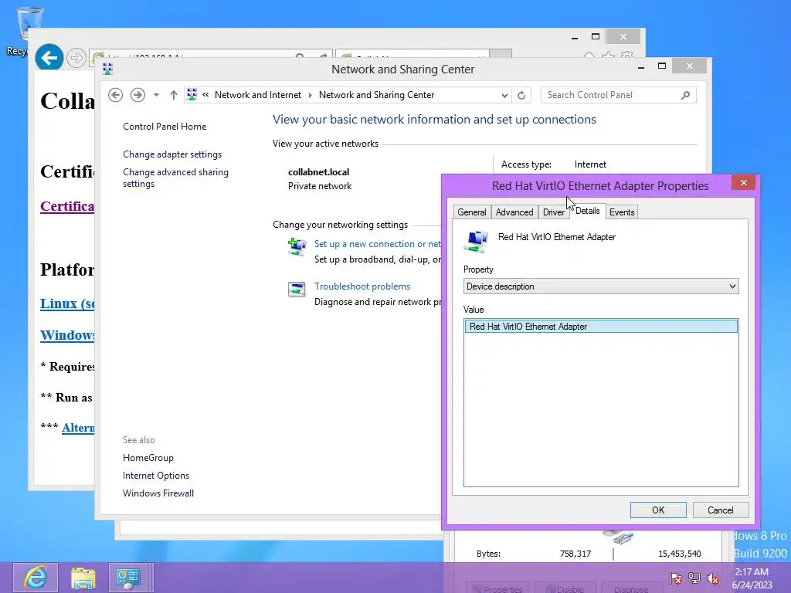Open recent locations dropdown arrow in Control Panel
The width and height of the screenshot is (791, 593).
pyautogui.click(x=156, y=95)
